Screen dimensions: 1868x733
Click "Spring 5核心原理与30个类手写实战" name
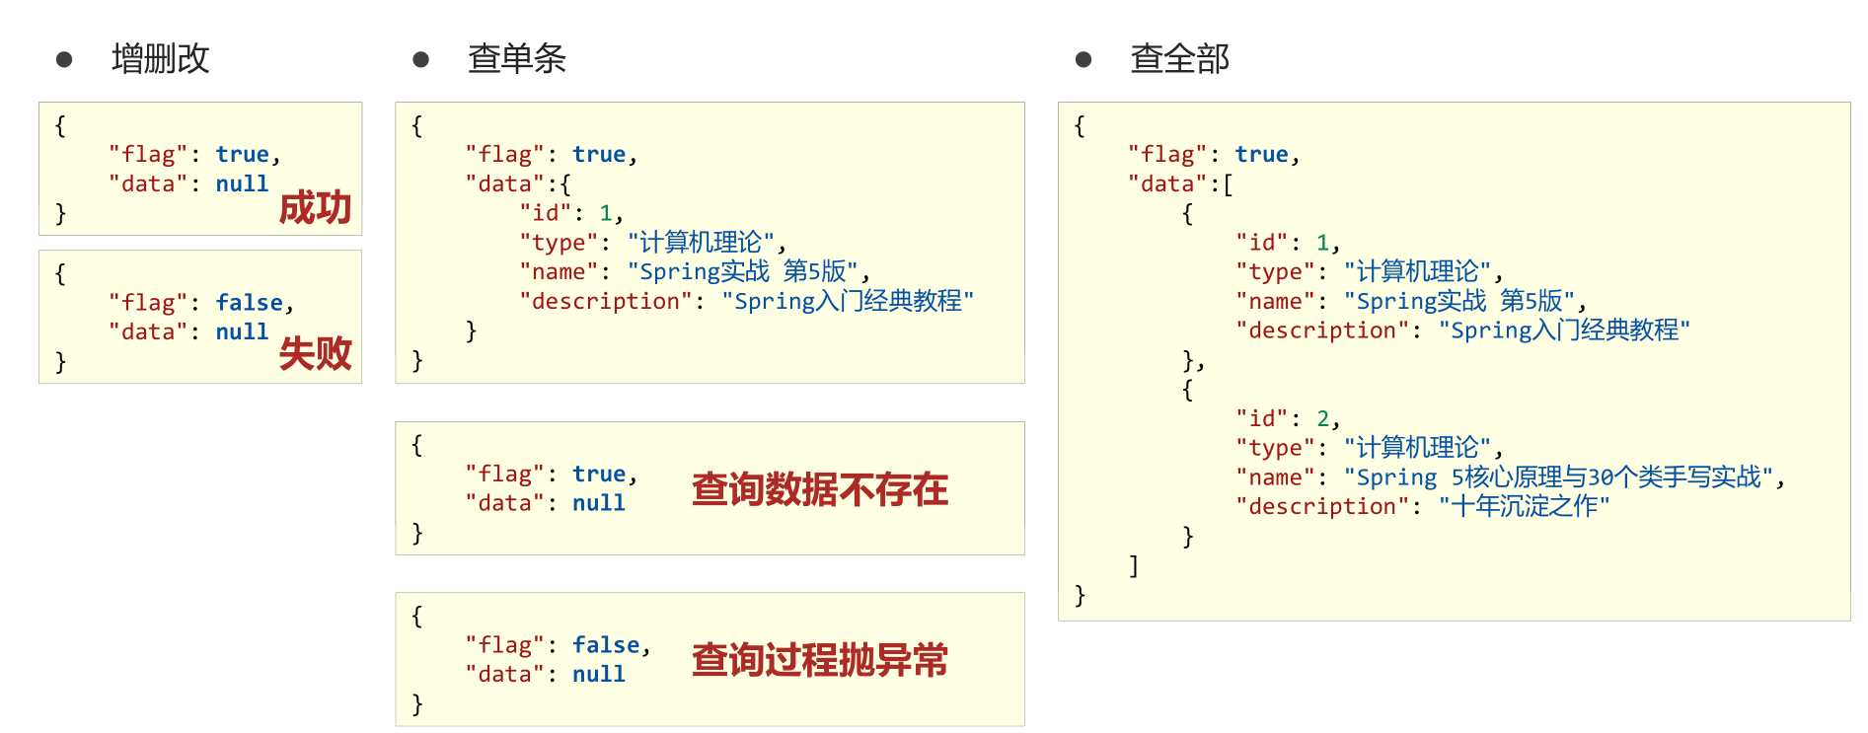(1559, 477)
